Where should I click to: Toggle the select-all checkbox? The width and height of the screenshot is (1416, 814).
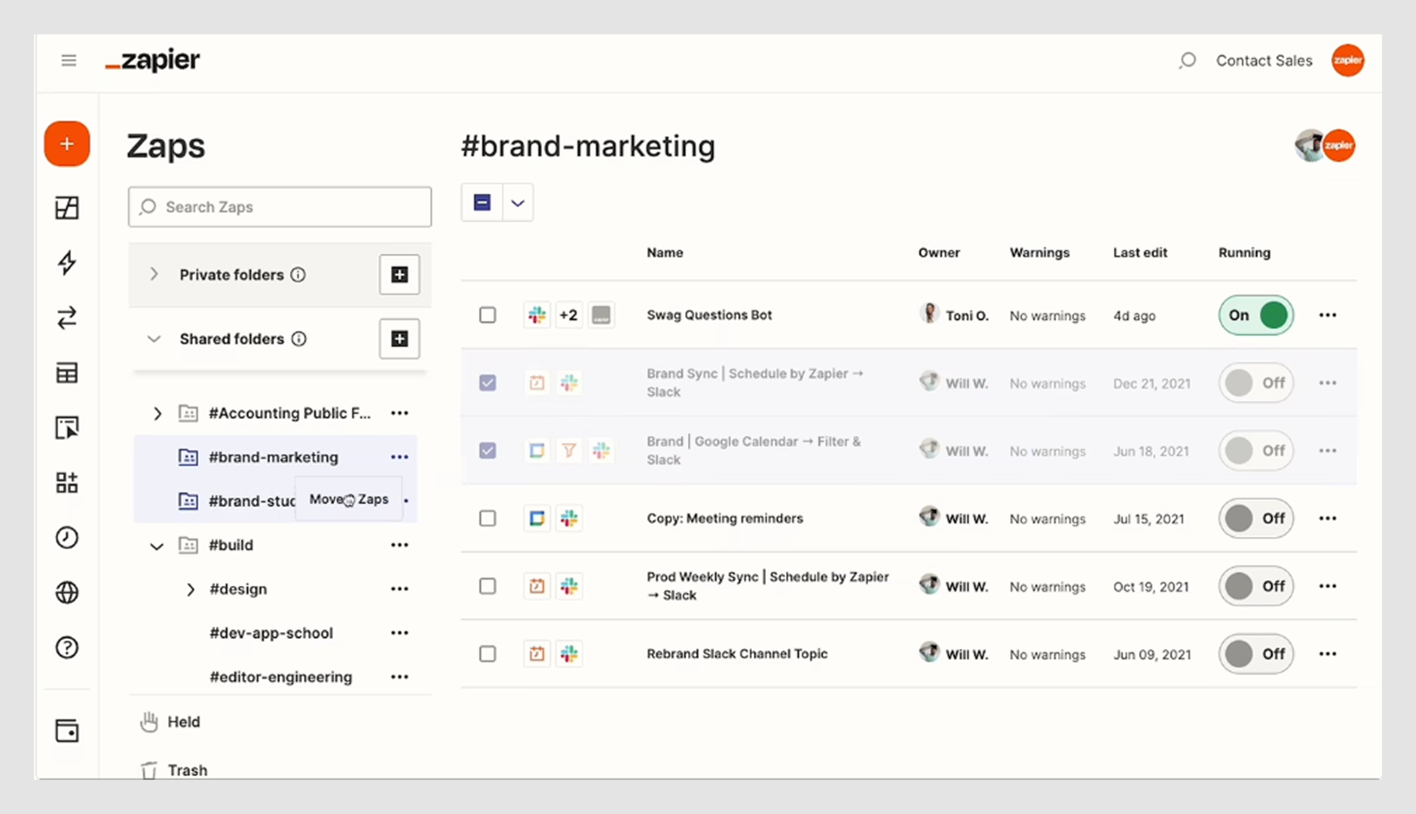tap(482, 202)
